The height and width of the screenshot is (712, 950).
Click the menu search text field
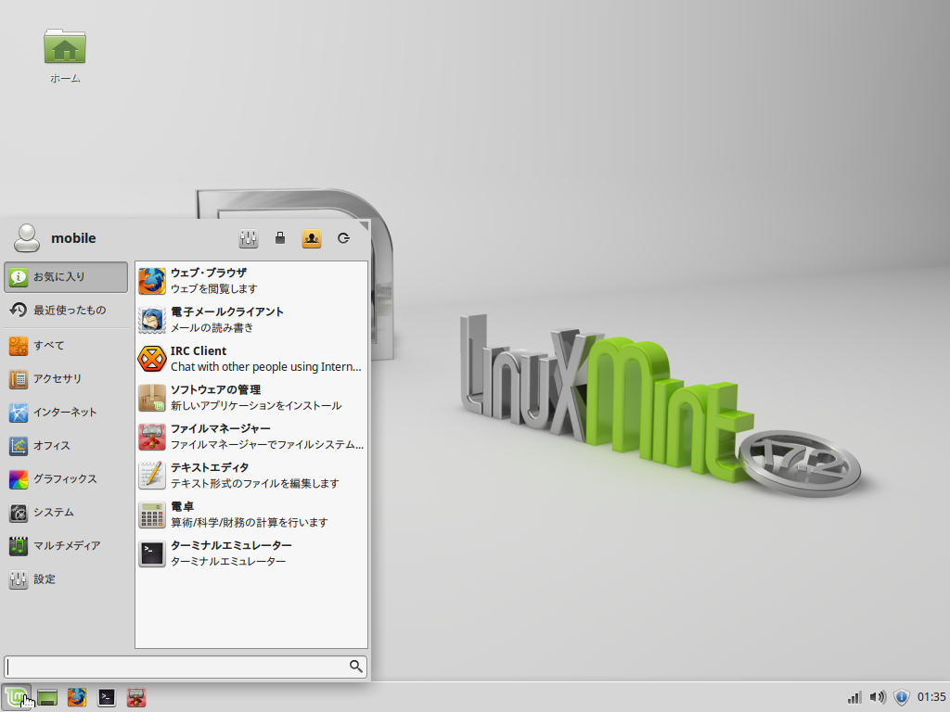pyautogui.click(x=186, y=667)
